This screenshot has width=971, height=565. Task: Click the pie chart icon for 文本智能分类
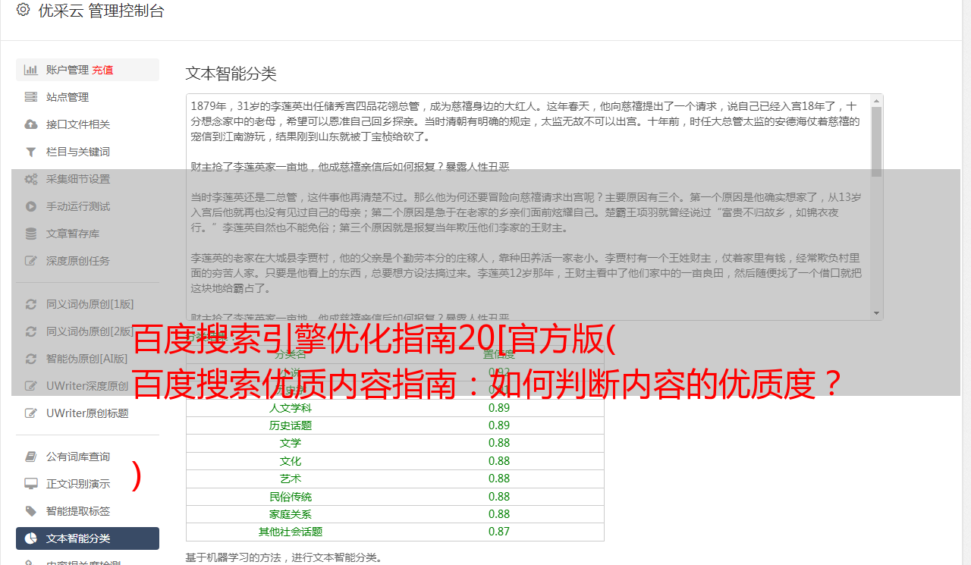31,538
